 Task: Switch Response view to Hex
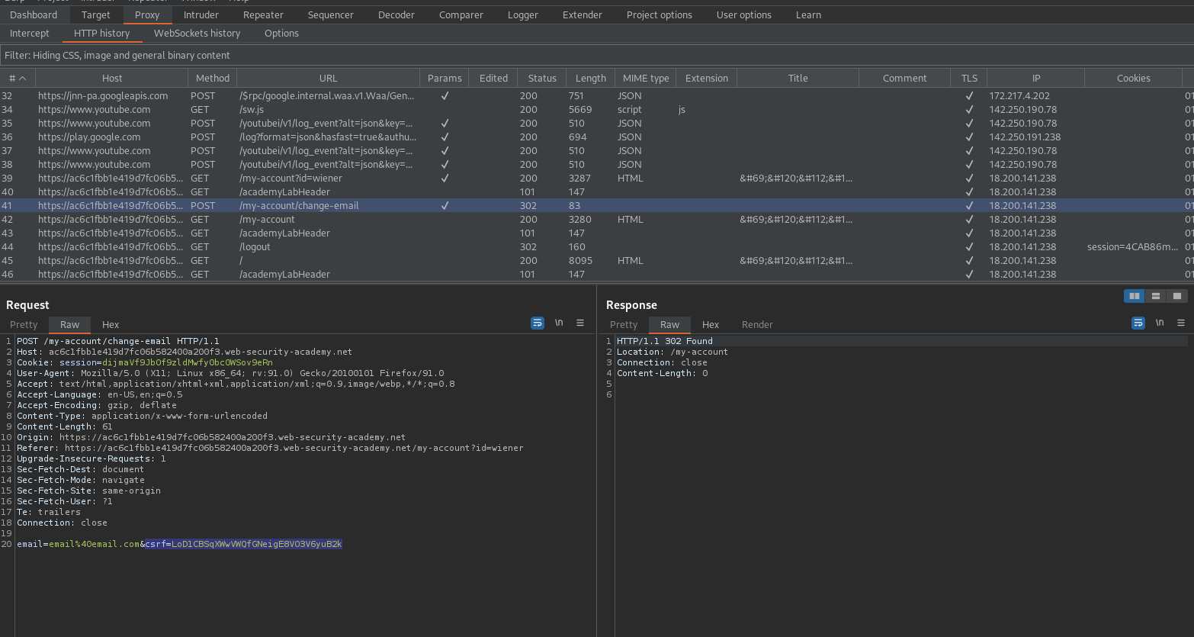(711, 324)
